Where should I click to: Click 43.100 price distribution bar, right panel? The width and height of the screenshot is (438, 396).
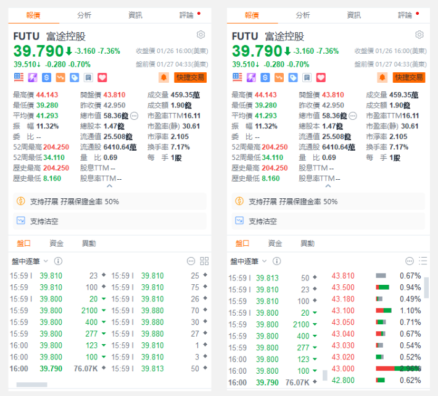coord(384,310)
